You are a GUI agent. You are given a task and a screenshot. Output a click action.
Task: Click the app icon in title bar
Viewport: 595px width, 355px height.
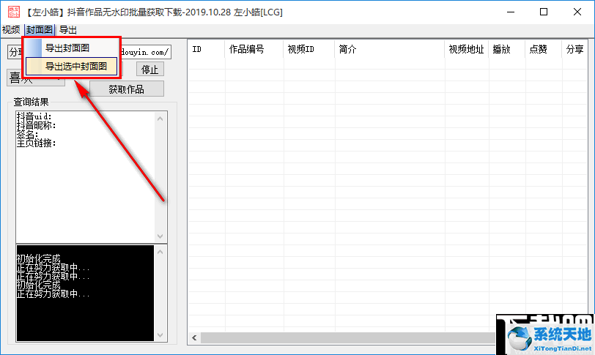(x=14, y=12)
